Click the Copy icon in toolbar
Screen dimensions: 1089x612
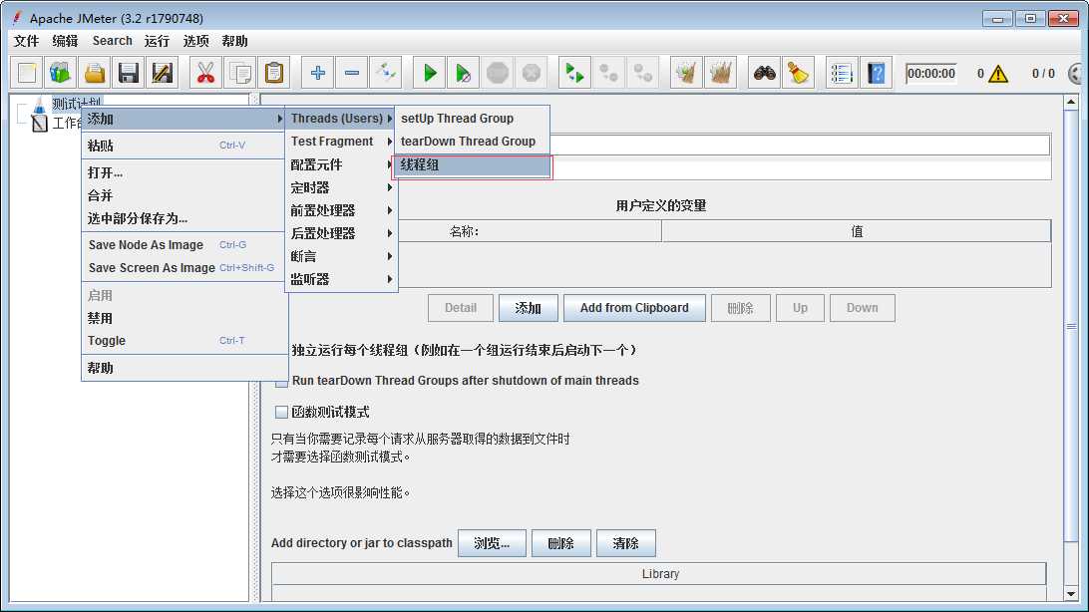240,73
